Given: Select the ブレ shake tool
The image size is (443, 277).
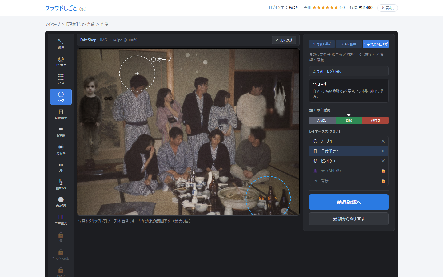Looking at the screenshot, I should 61,167.
